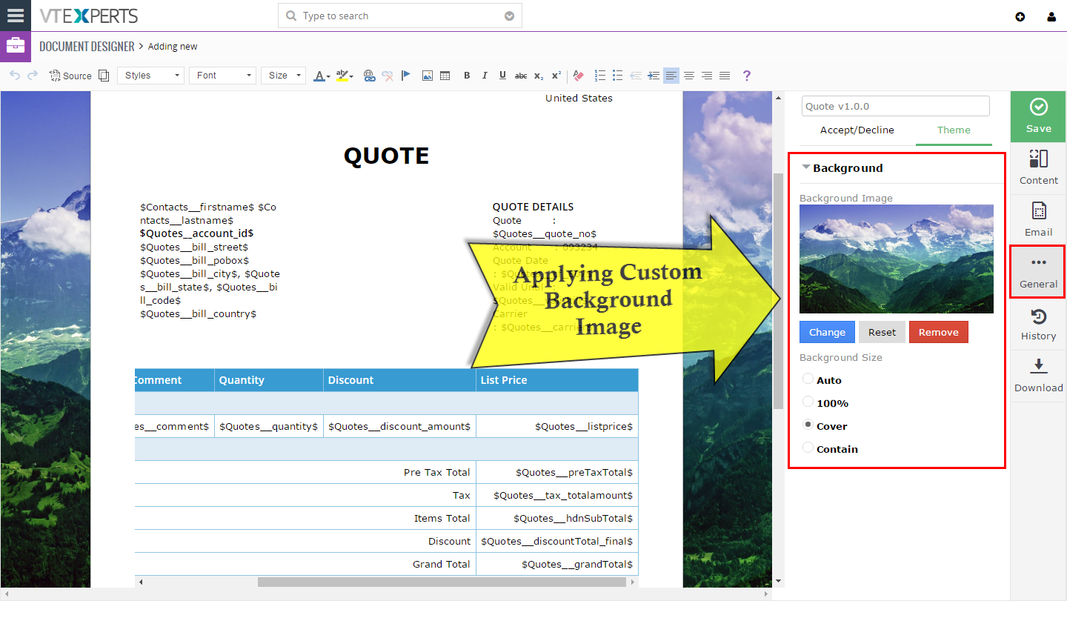Align text right
Screen dimensions: 1067x618
tap(707, 76)
